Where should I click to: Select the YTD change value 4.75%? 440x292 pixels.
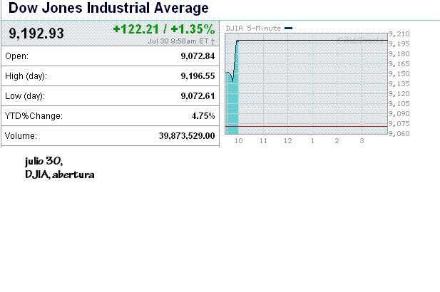click(203, 116)
